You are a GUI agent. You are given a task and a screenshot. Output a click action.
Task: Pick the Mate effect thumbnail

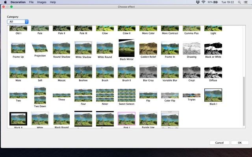[x=18, y=71]
